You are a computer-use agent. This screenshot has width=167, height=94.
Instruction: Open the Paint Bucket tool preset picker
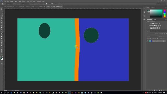(x=3, y=4)
